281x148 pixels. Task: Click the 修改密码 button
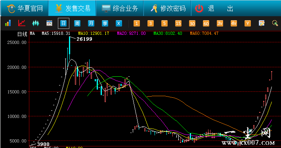click(x=167, y=8)
